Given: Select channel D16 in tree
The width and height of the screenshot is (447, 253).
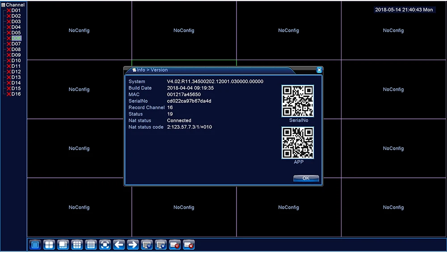Looking at the screenshot, I should (16, 94).
